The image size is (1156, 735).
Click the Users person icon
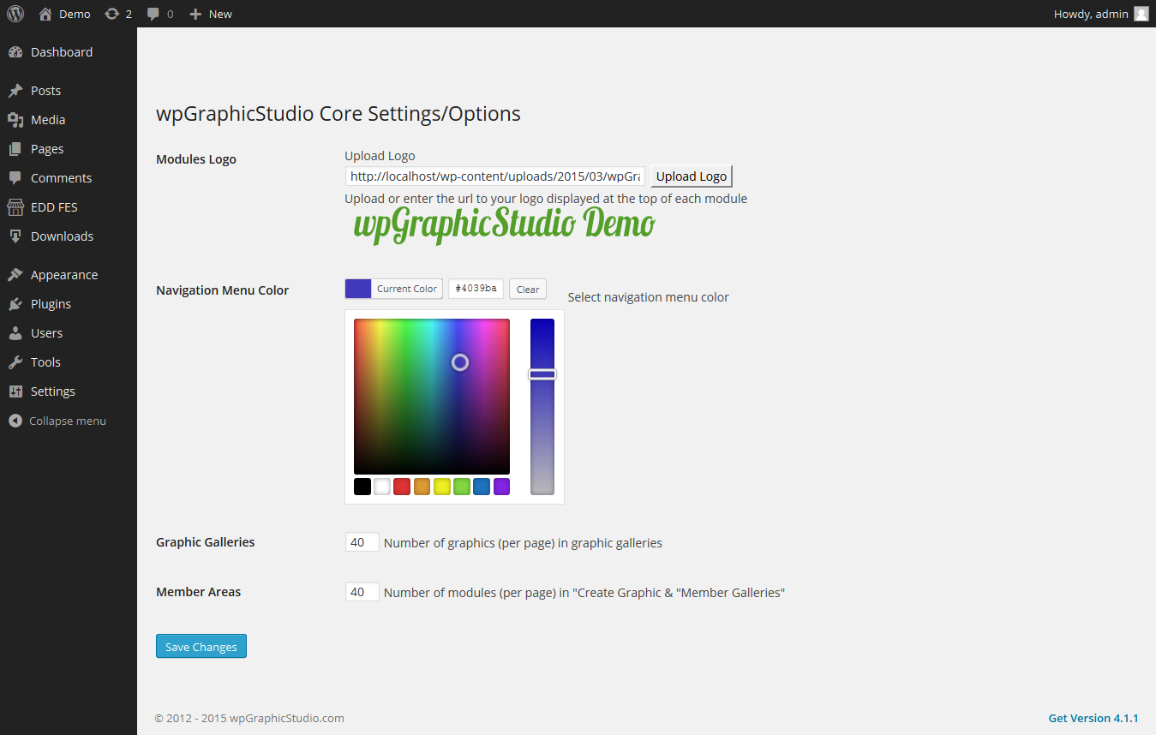click(15, 333)
